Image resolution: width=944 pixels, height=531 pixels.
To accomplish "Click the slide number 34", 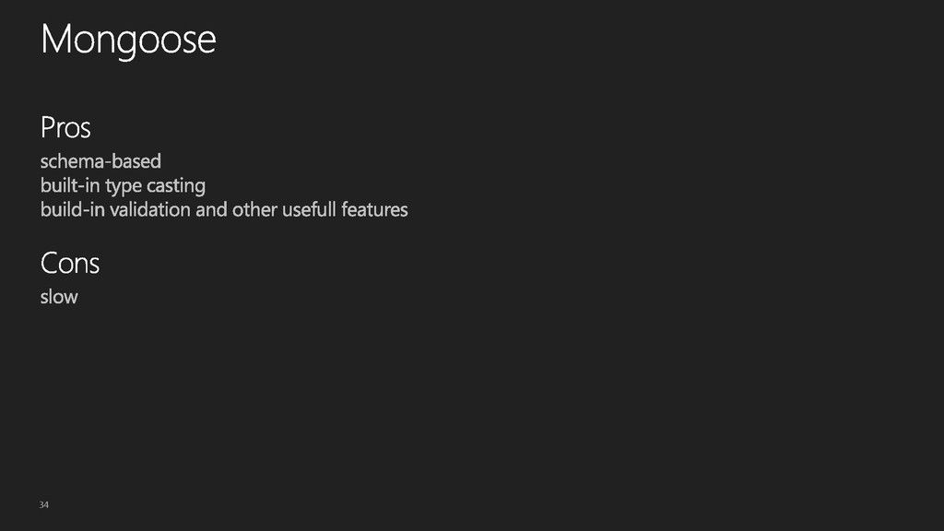I will click(44, 504).
